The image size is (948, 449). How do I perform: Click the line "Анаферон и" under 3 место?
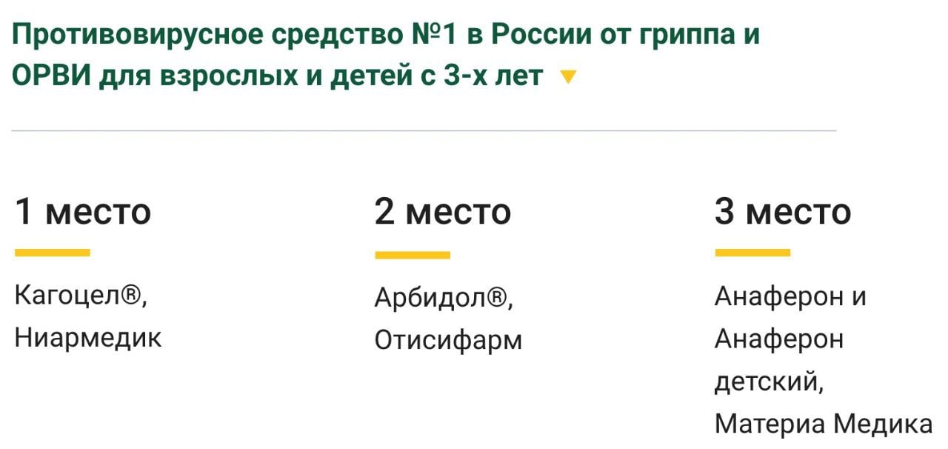(790, 296)
